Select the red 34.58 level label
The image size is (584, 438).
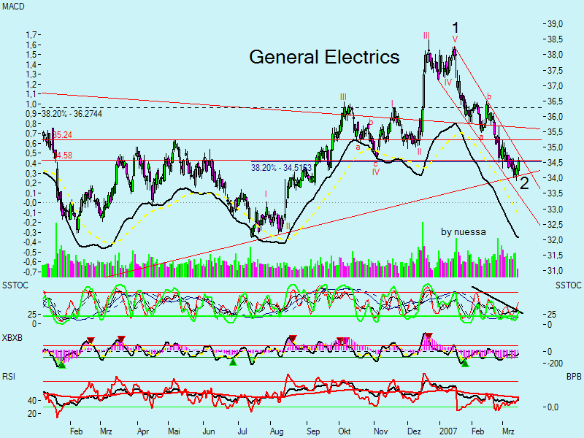coord(63,155)
